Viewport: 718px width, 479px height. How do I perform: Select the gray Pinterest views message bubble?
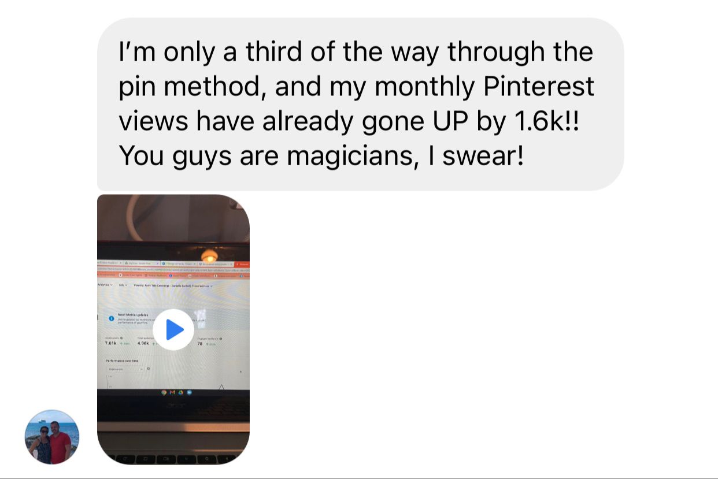[360, 104]
